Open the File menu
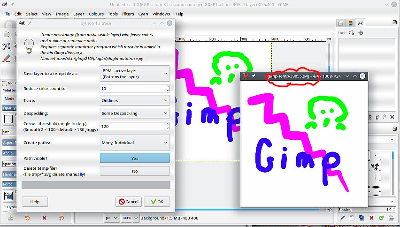This screenshot has height=227, width=400. coord(7,14)
